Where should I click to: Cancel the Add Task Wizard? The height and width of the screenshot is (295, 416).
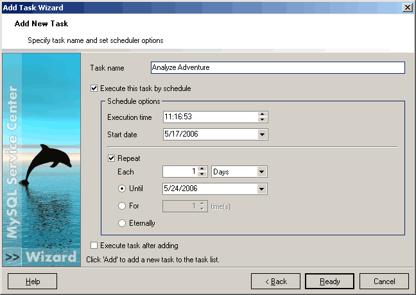[384, 282]
